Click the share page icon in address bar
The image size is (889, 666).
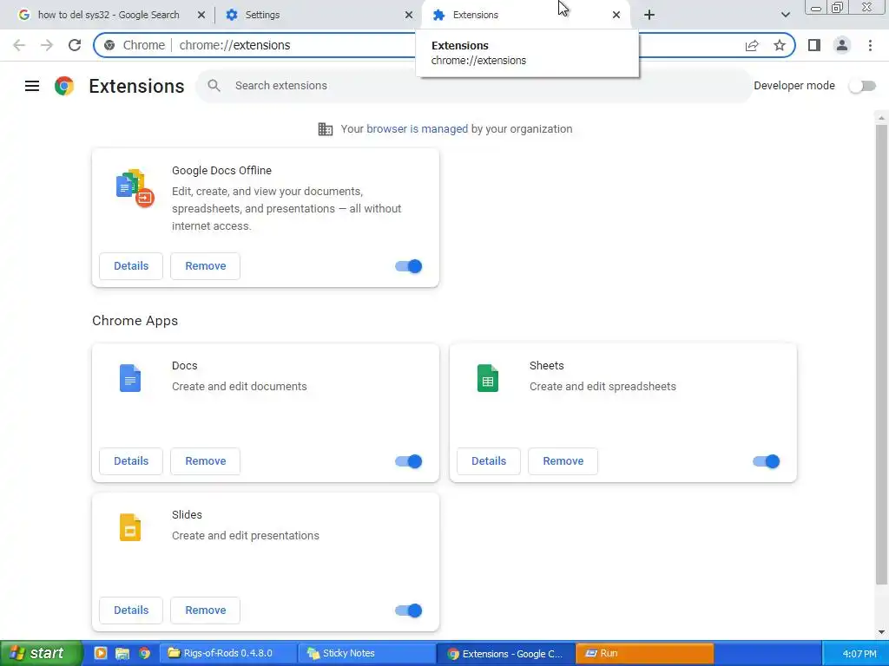pyautogui.click(x=752, y=45)
